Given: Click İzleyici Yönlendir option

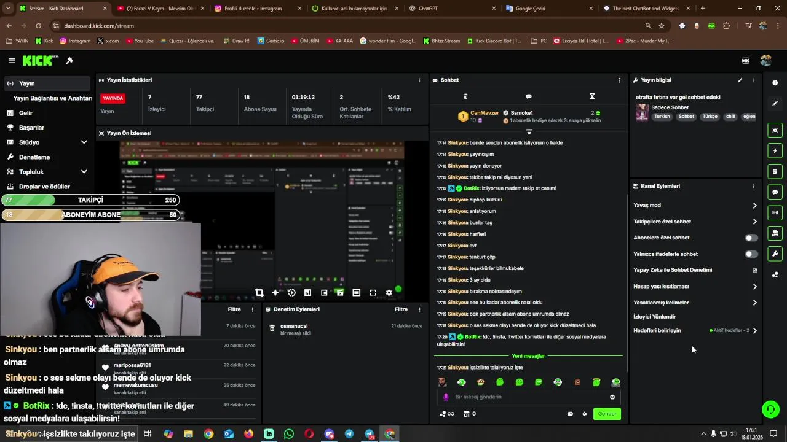Looking at the screenshot, I should [x=655, y=317].
